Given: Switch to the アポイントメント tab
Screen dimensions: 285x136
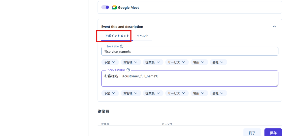Looking at the screenshot, I should (x=117, y=36).
